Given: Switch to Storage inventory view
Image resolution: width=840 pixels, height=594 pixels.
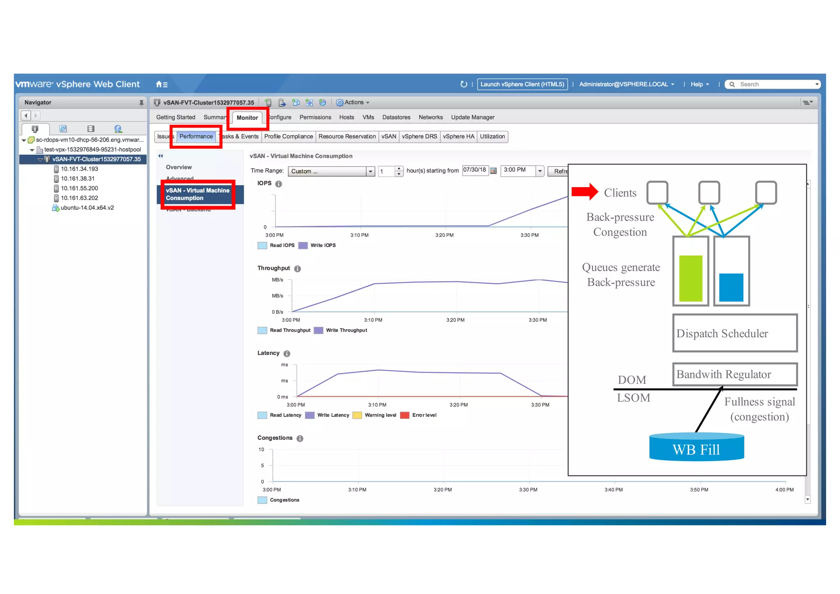Looking at the screenshot, I should (91, 129).
